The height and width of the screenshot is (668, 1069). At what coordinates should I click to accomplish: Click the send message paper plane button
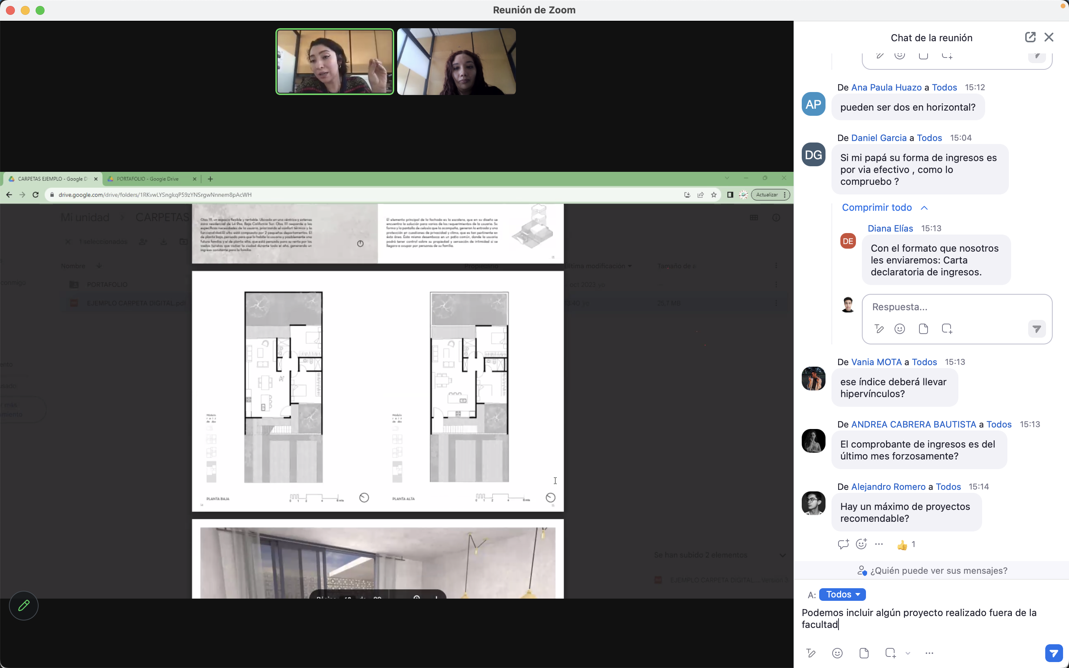click(1053, 653)
